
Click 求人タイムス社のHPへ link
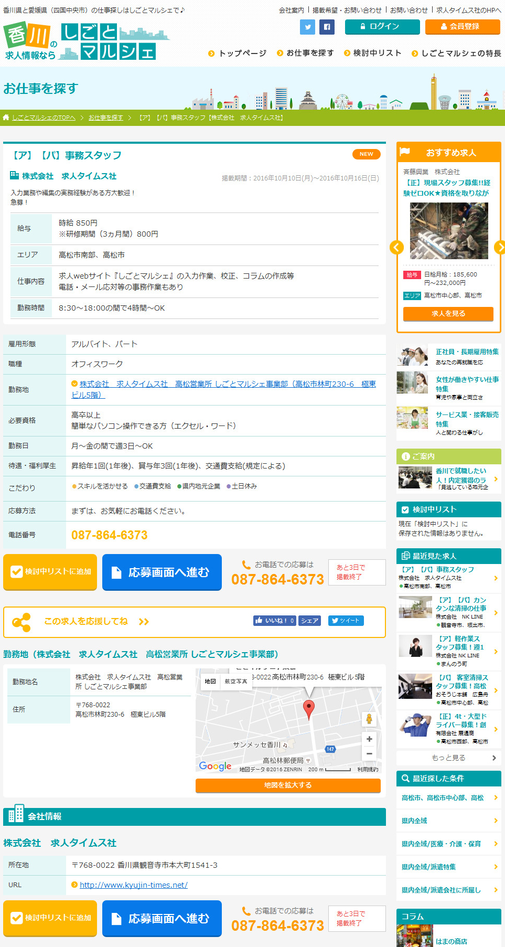[x=469, y=10]
